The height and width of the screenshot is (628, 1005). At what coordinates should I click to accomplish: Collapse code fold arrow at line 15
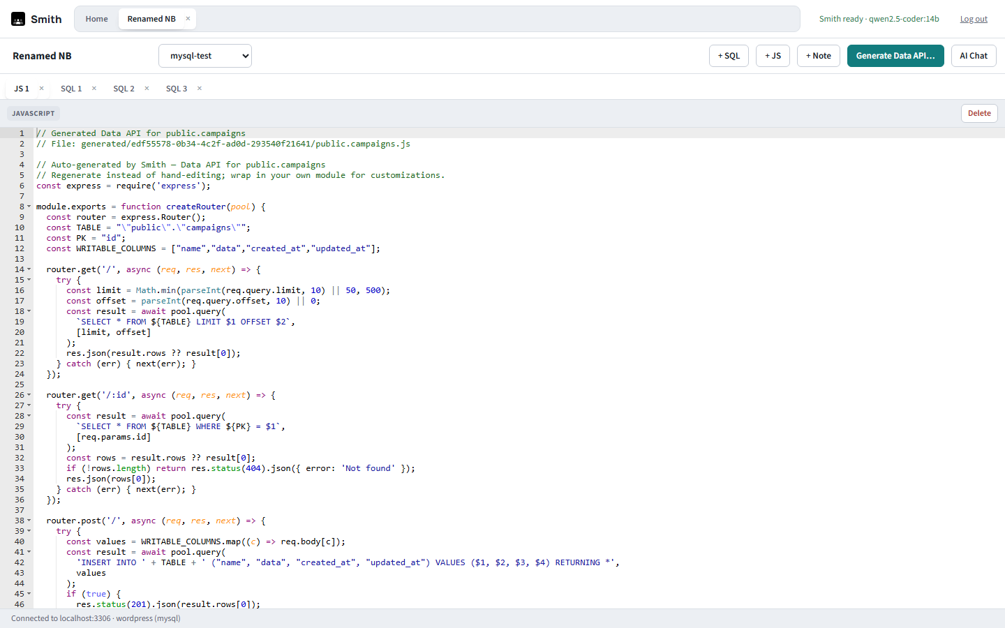(29, 280)
